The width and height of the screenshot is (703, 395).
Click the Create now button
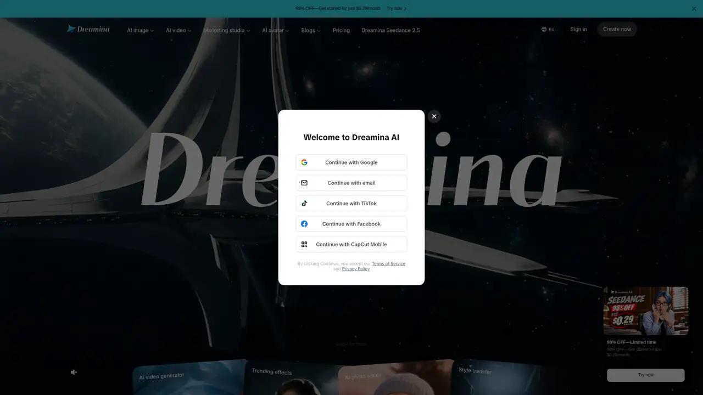(617, 30)
